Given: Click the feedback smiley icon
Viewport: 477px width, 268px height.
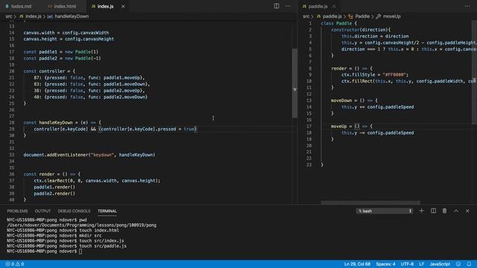Looking at the screenshot, I should (x=458, y=264).
